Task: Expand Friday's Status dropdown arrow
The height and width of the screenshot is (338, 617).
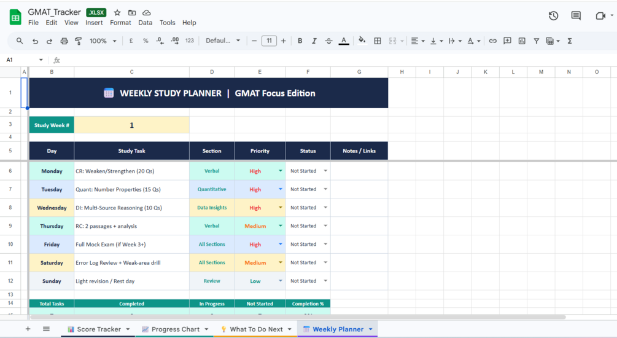Action: [325, 244]
